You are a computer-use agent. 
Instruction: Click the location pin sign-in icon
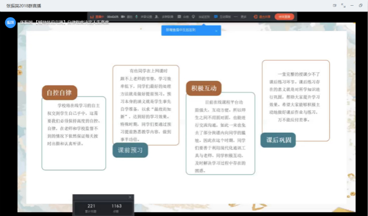[x=193, y=17]
